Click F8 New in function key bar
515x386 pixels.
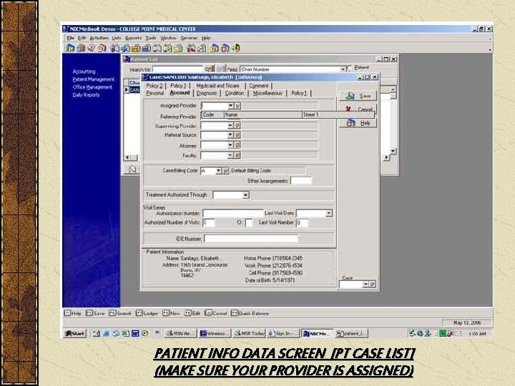pos(171,313)
